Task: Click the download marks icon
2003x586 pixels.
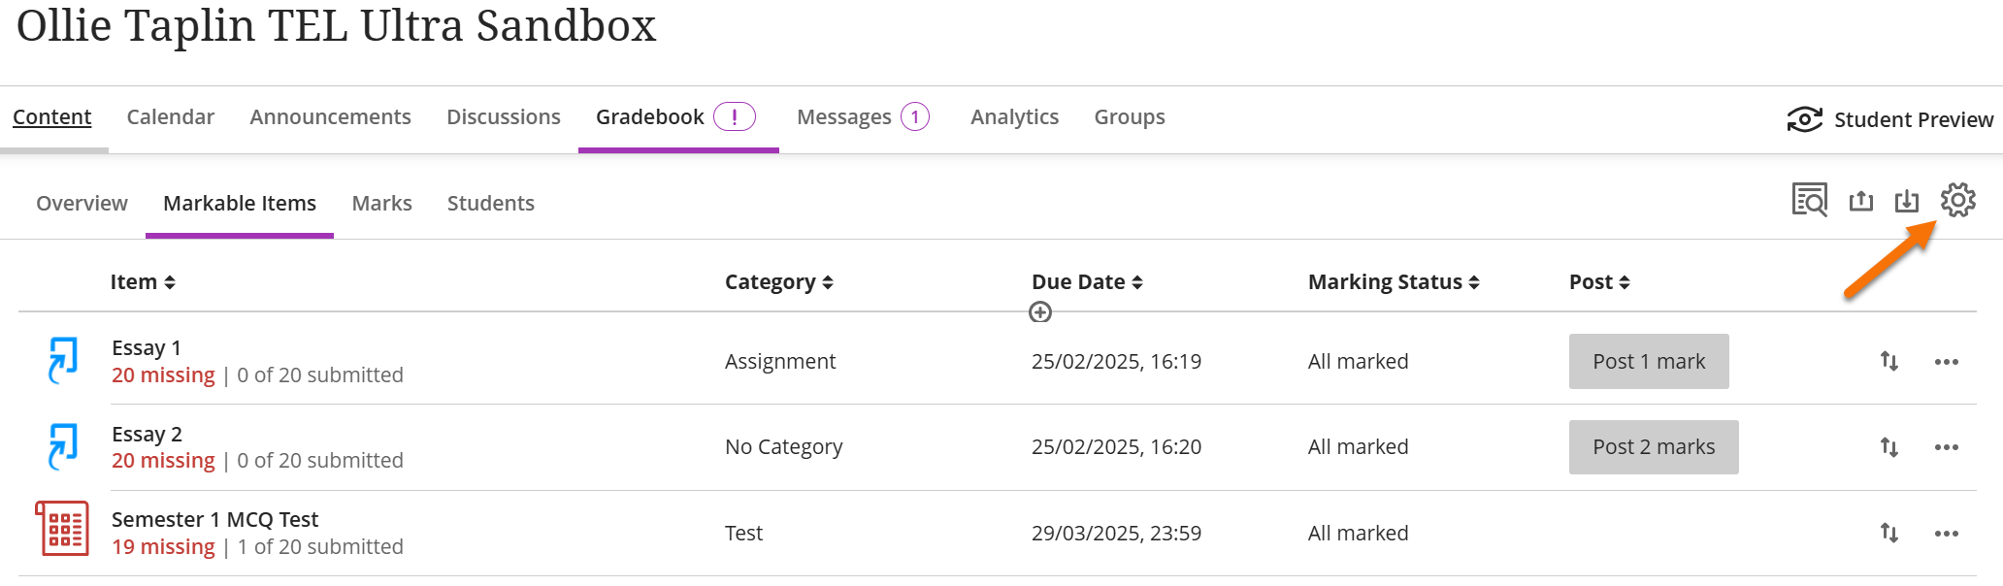Action: click(x=1907, y=201)
